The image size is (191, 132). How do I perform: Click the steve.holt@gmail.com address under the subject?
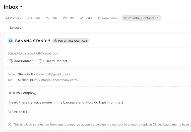click(42, 53)
